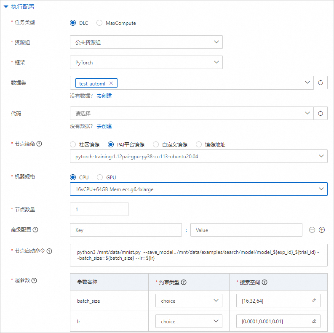The height and width of the screenshot is (333, 334).
Task: Remove the test_automl dataset tag
Action: click(111, 83)
